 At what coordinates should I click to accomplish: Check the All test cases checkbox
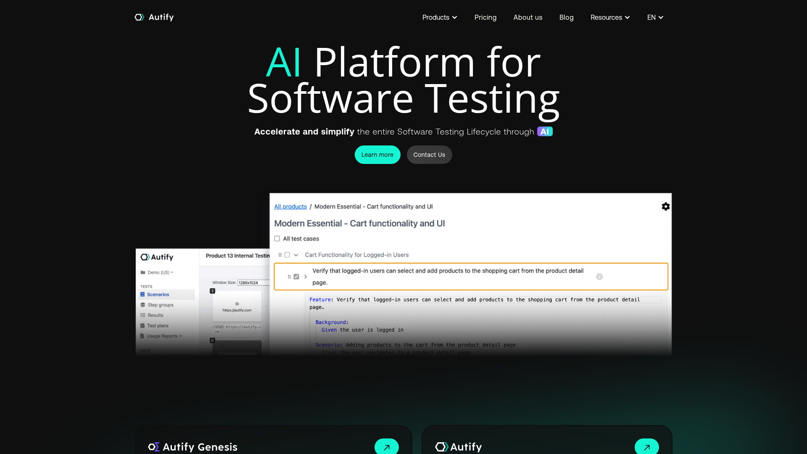[x=277, y=238]
